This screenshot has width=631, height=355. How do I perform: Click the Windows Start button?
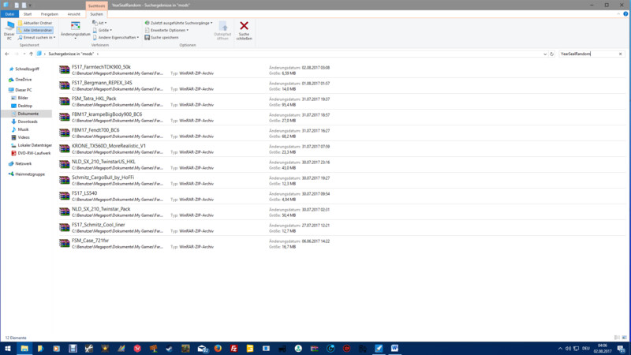coord(7,348)
